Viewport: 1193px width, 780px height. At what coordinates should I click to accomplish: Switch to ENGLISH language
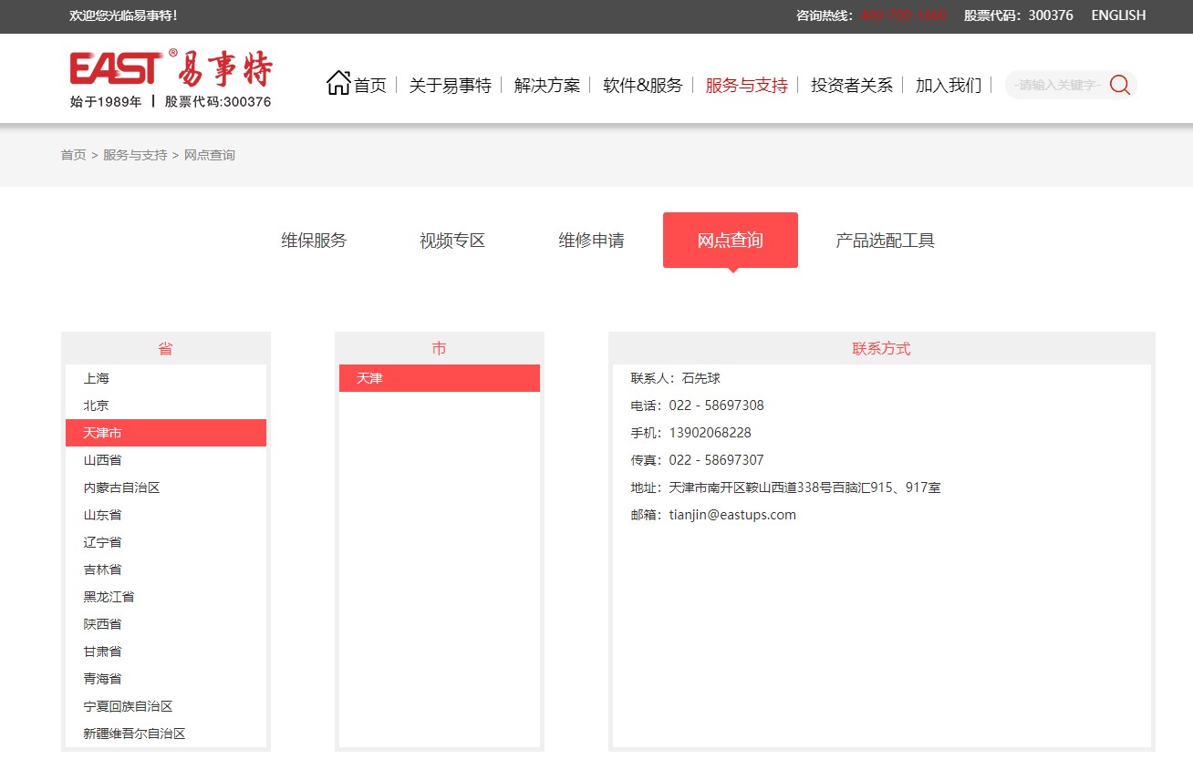(x=1118, y=15)
